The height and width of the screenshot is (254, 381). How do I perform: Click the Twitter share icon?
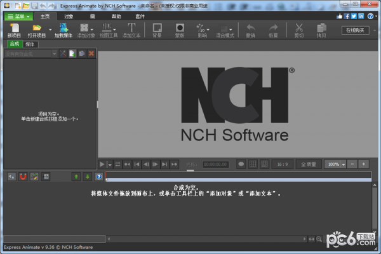(354, 17)
